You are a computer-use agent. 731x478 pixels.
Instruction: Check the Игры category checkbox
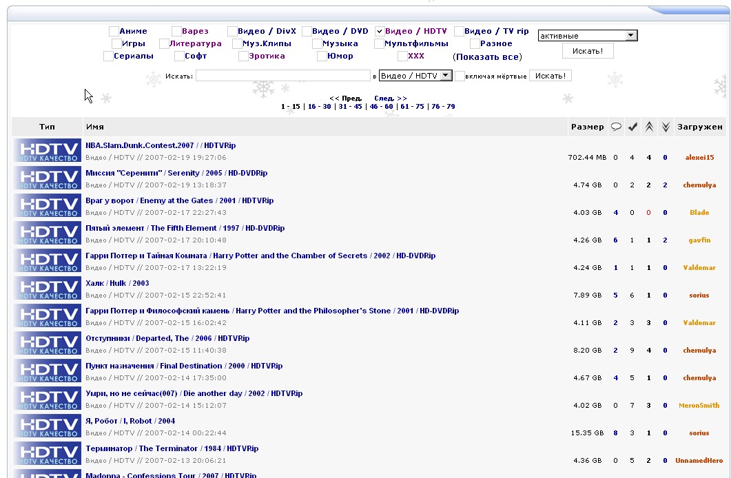(116, 44)
